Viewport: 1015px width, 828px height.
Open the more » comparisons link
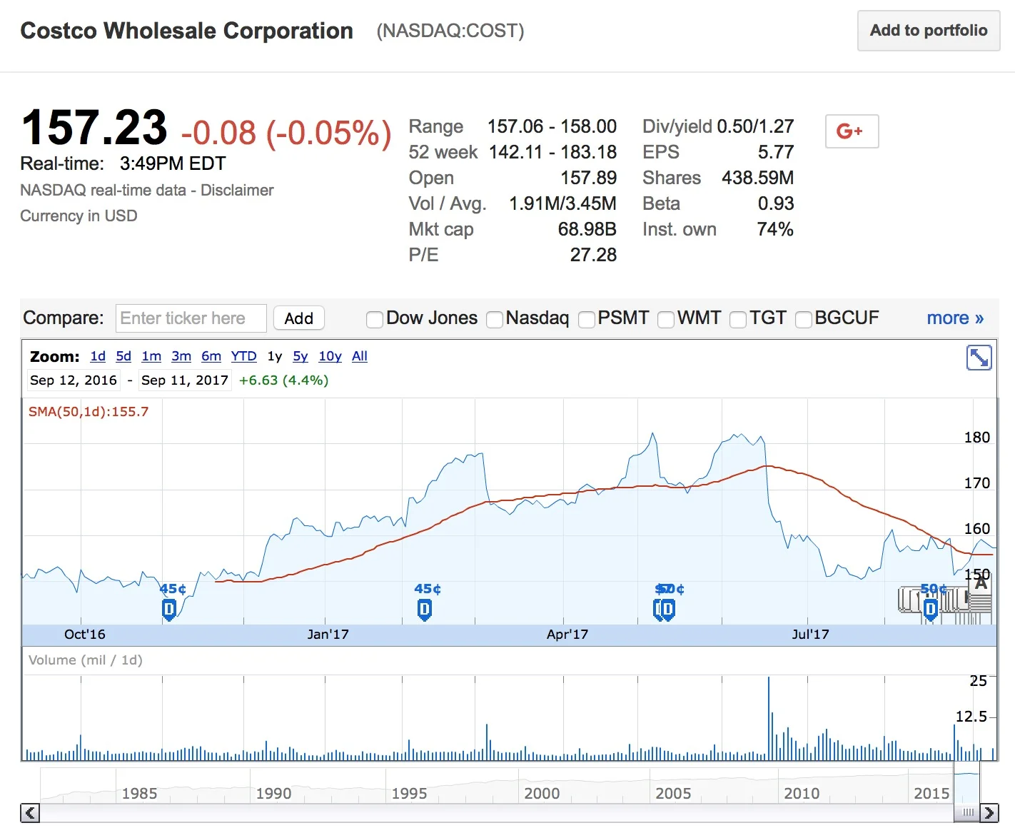[x=955, y=318]
